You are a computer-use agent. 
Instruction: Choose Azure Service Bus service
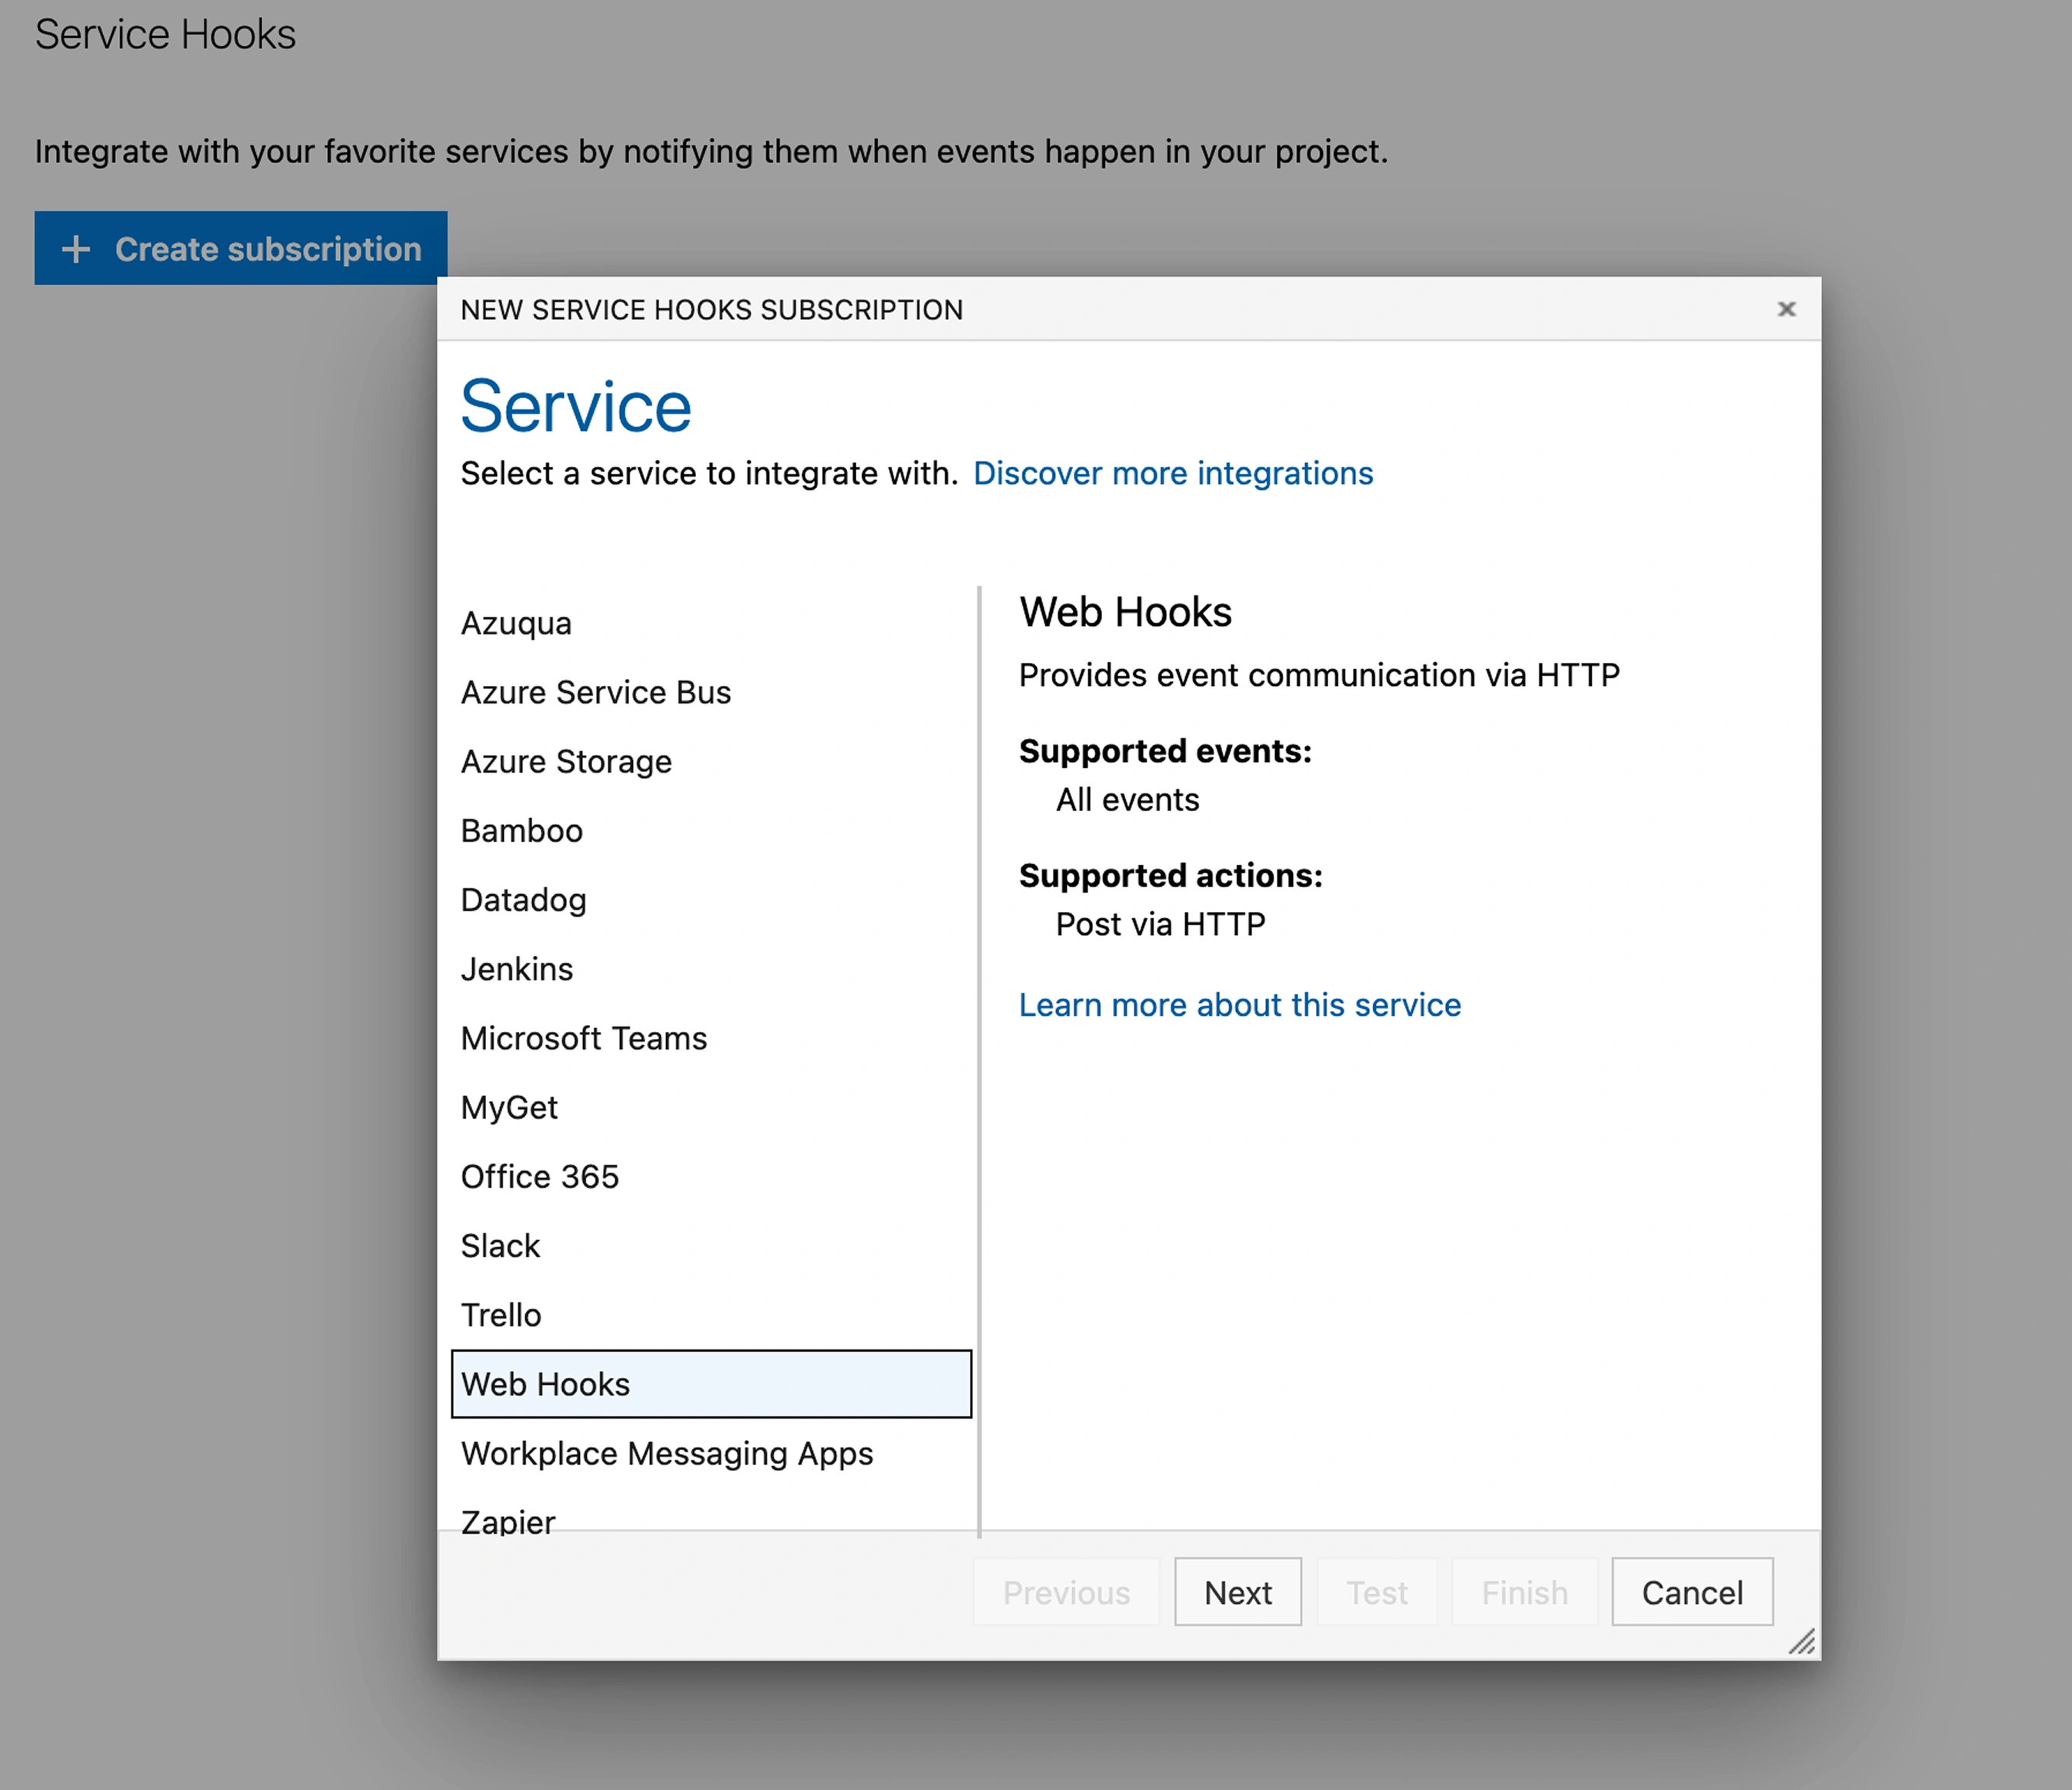pyautogui.click(x=595, y=693)
